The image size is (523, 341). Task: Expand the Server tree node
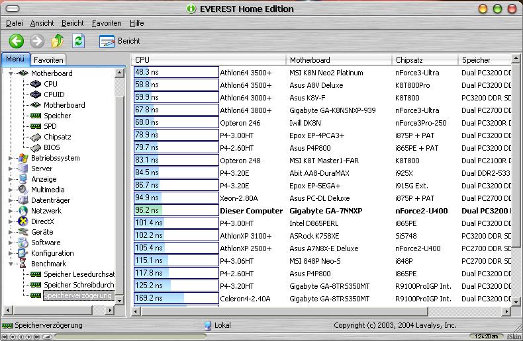click(x=11, y=169)
